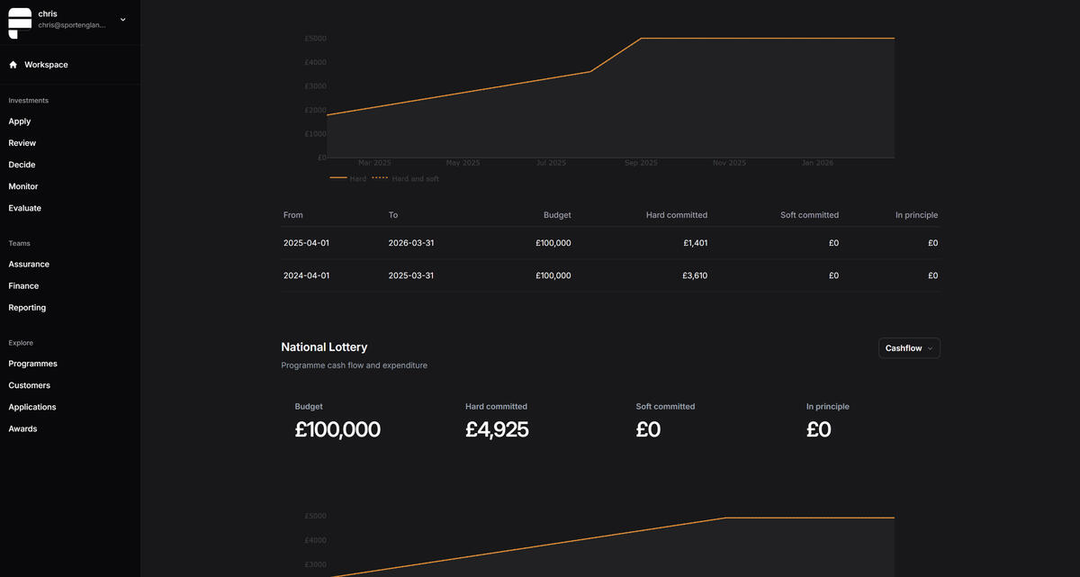The width and height of the screenshot is (1080, 577).
Task: Navigate to Monitor
Action: [23, 186]
